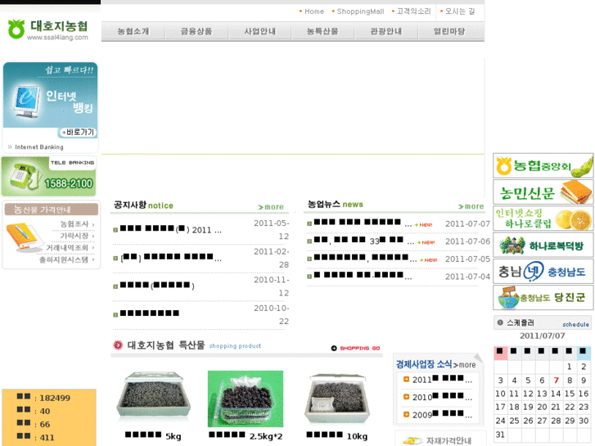Open the news item dated 2011-07-07

pos(363,223)
